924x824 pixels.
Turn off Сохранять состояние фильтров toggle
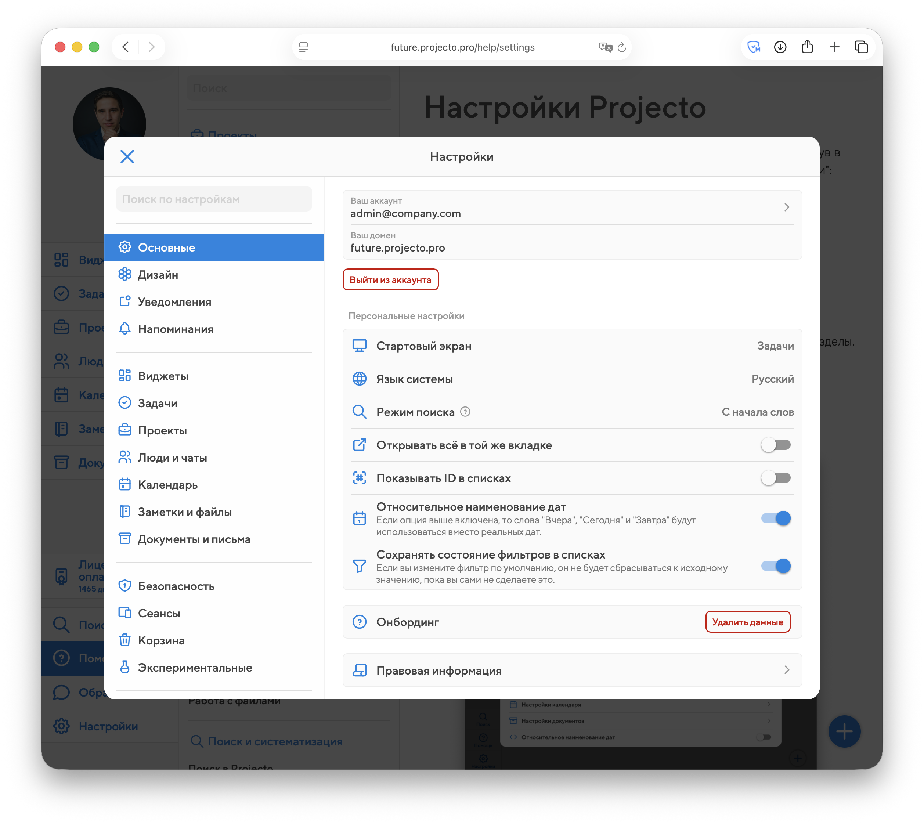click(776, 566)
